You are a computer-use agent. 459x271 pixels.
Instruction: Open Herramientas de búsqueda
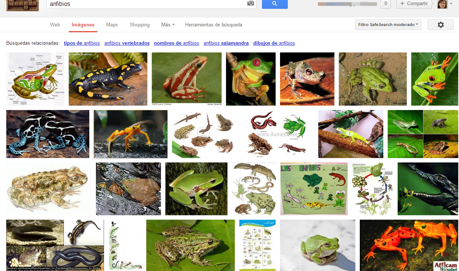pos(214,25)
